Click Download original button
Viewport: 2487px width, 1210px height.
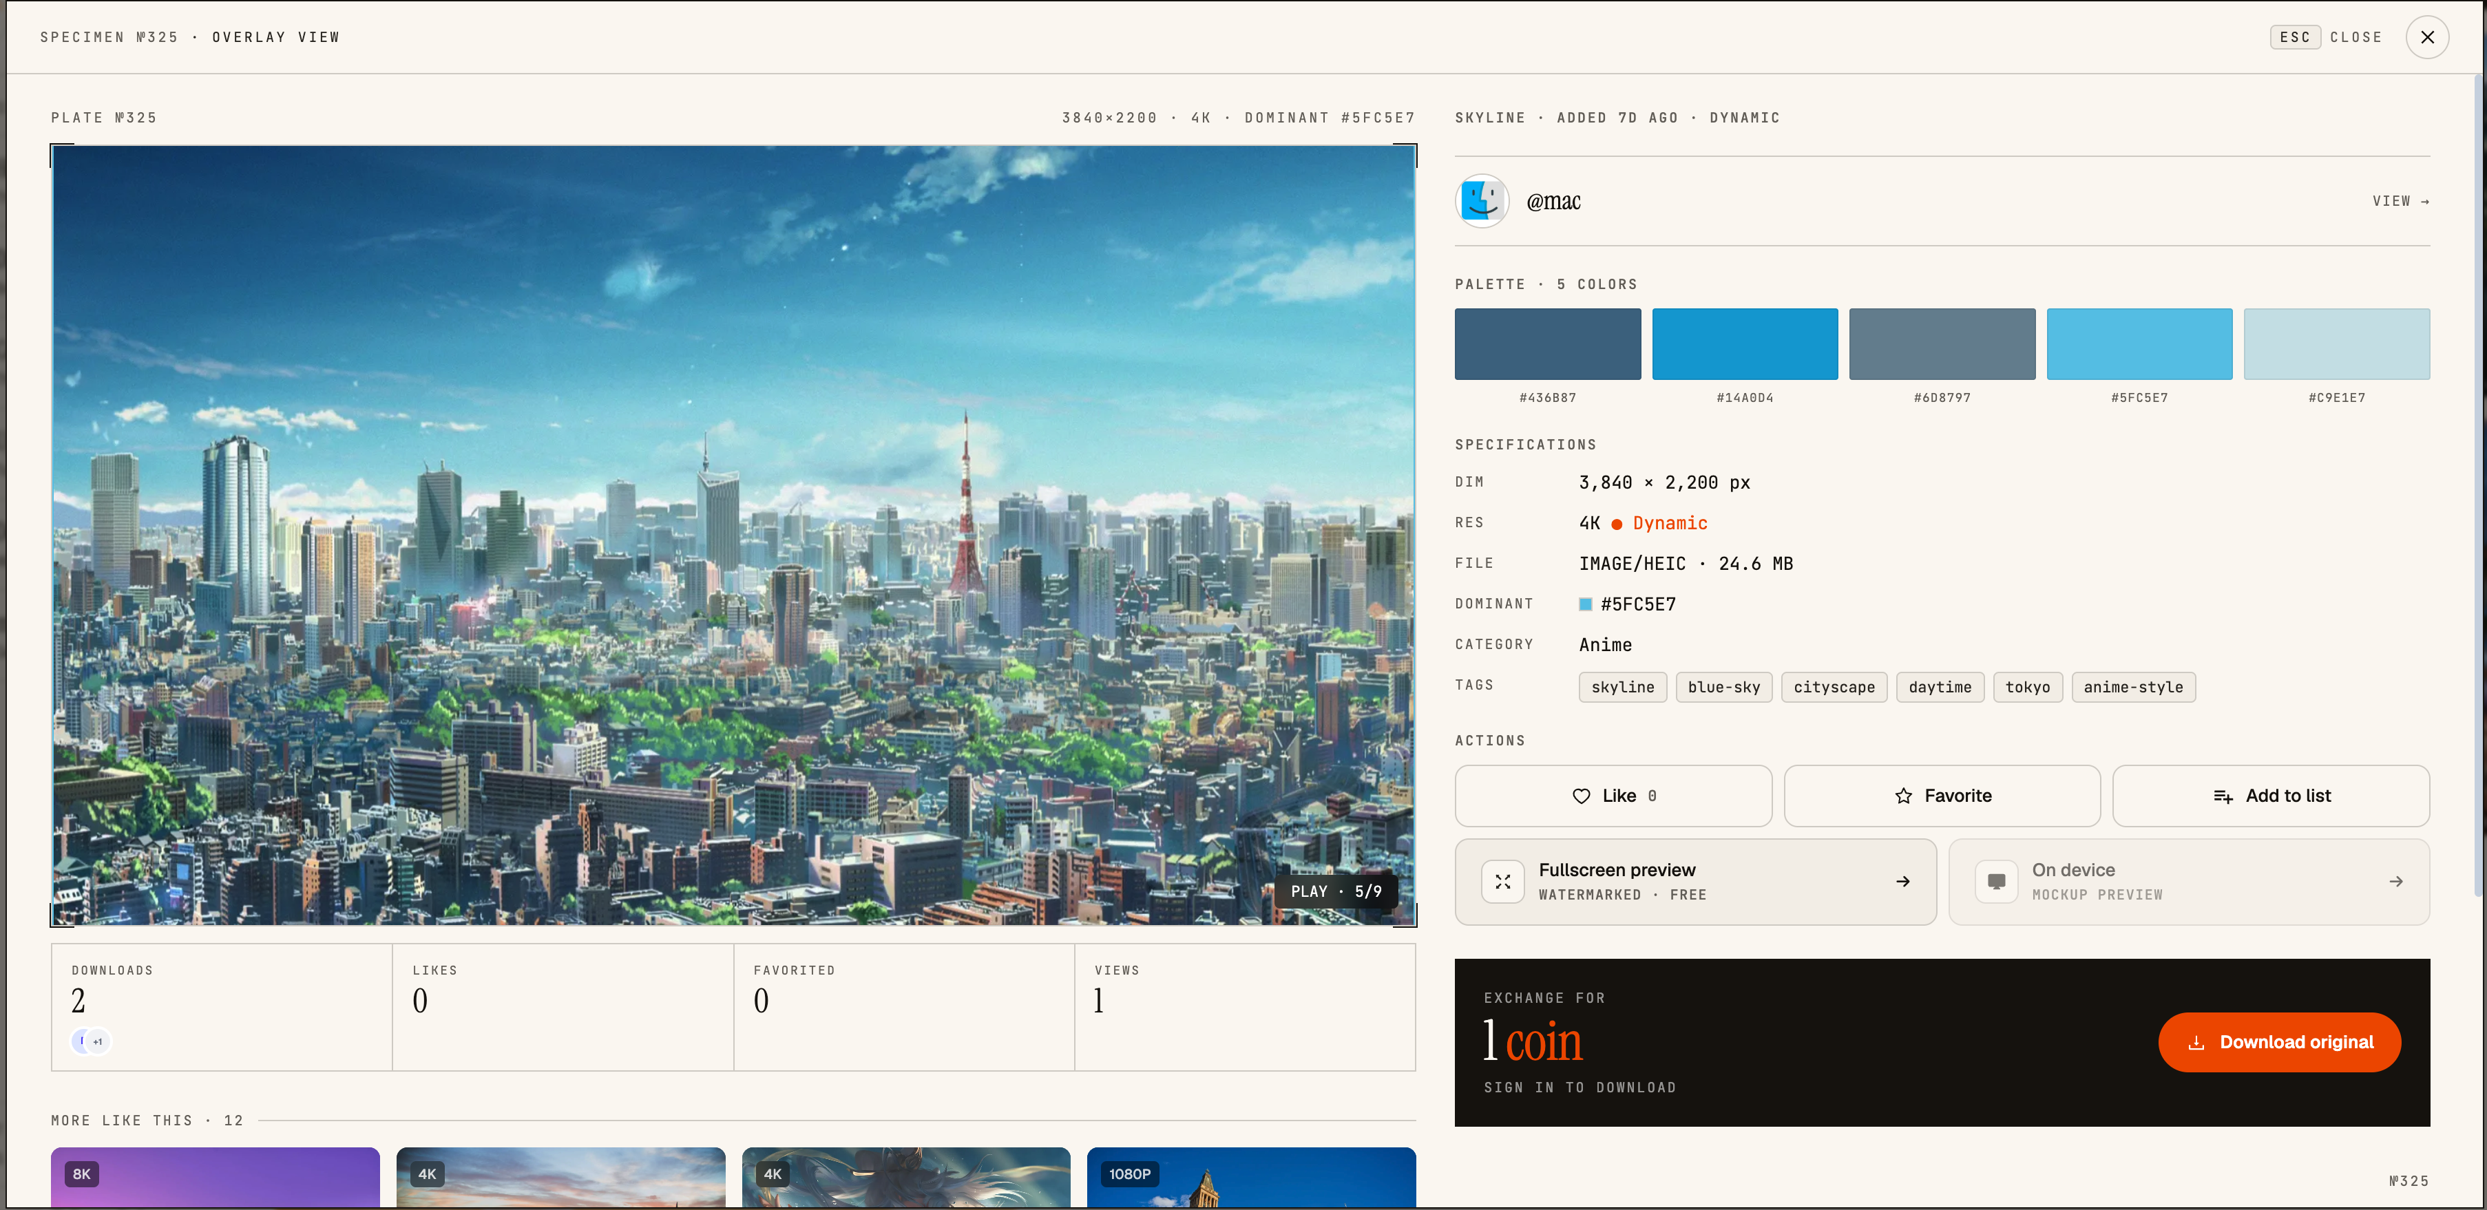[2280, 1042]
